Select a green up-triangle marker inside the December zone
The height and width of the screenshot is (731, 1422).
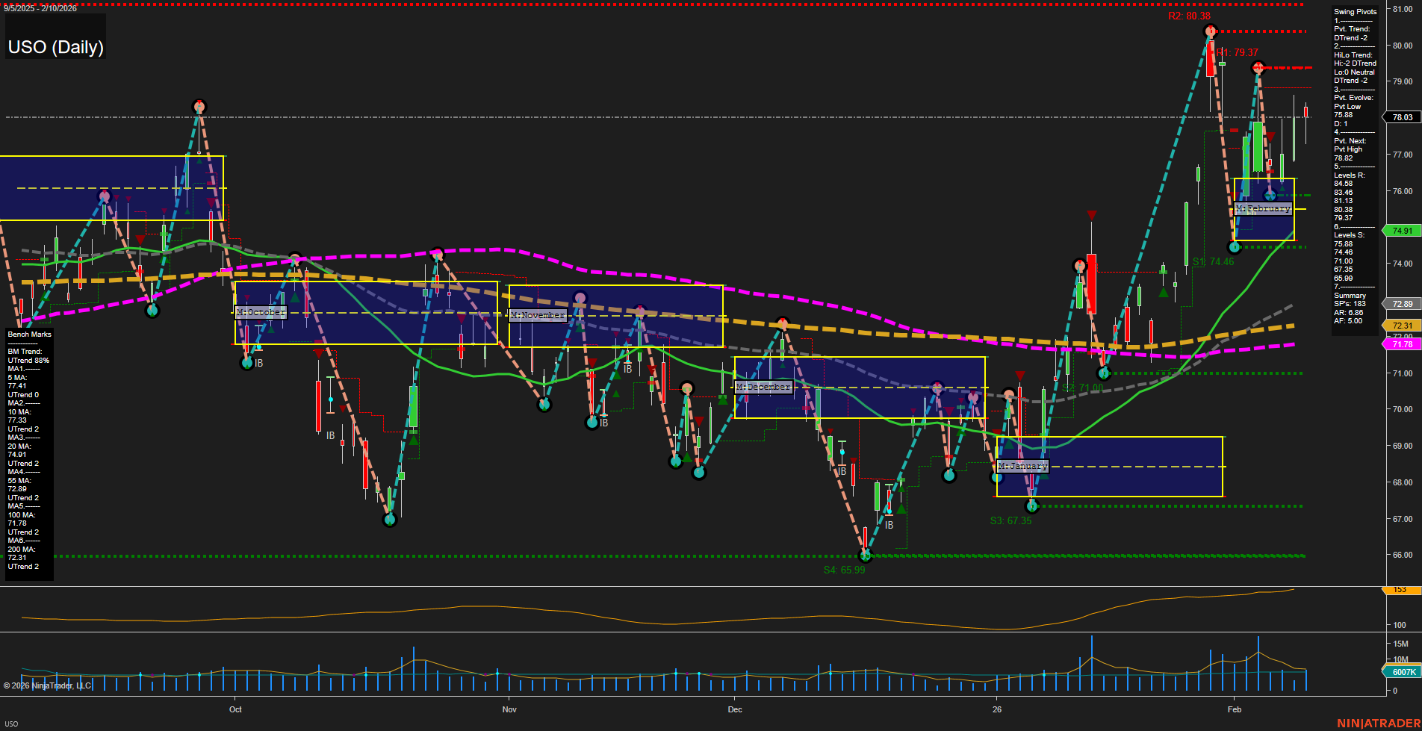point(783,365)
